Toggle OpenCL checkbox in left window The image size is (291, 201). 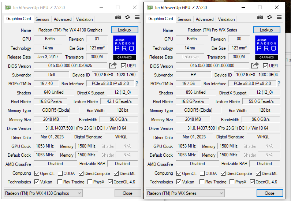pyautogui.click(x=37, y=173)
